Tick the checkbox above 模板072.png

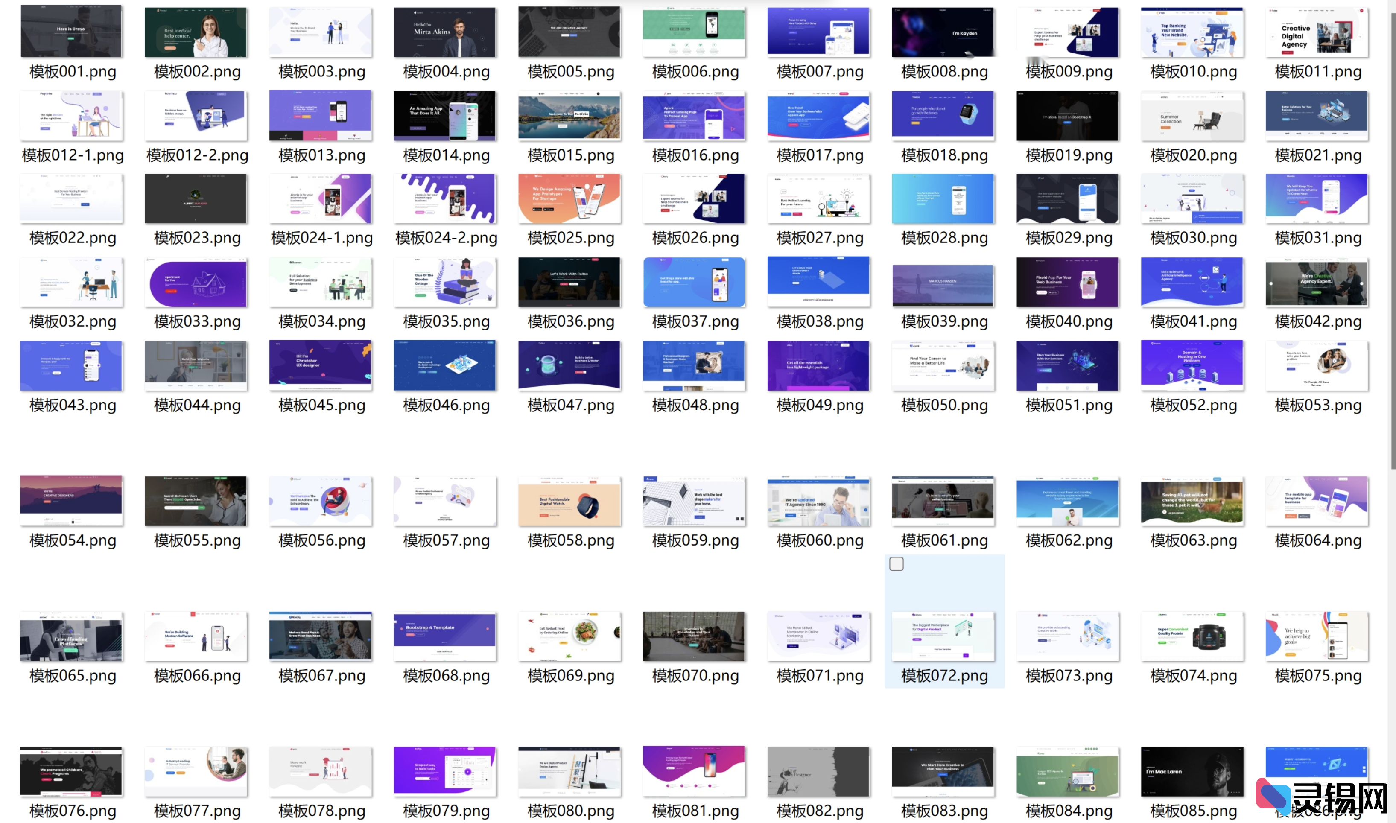[896, 564]
